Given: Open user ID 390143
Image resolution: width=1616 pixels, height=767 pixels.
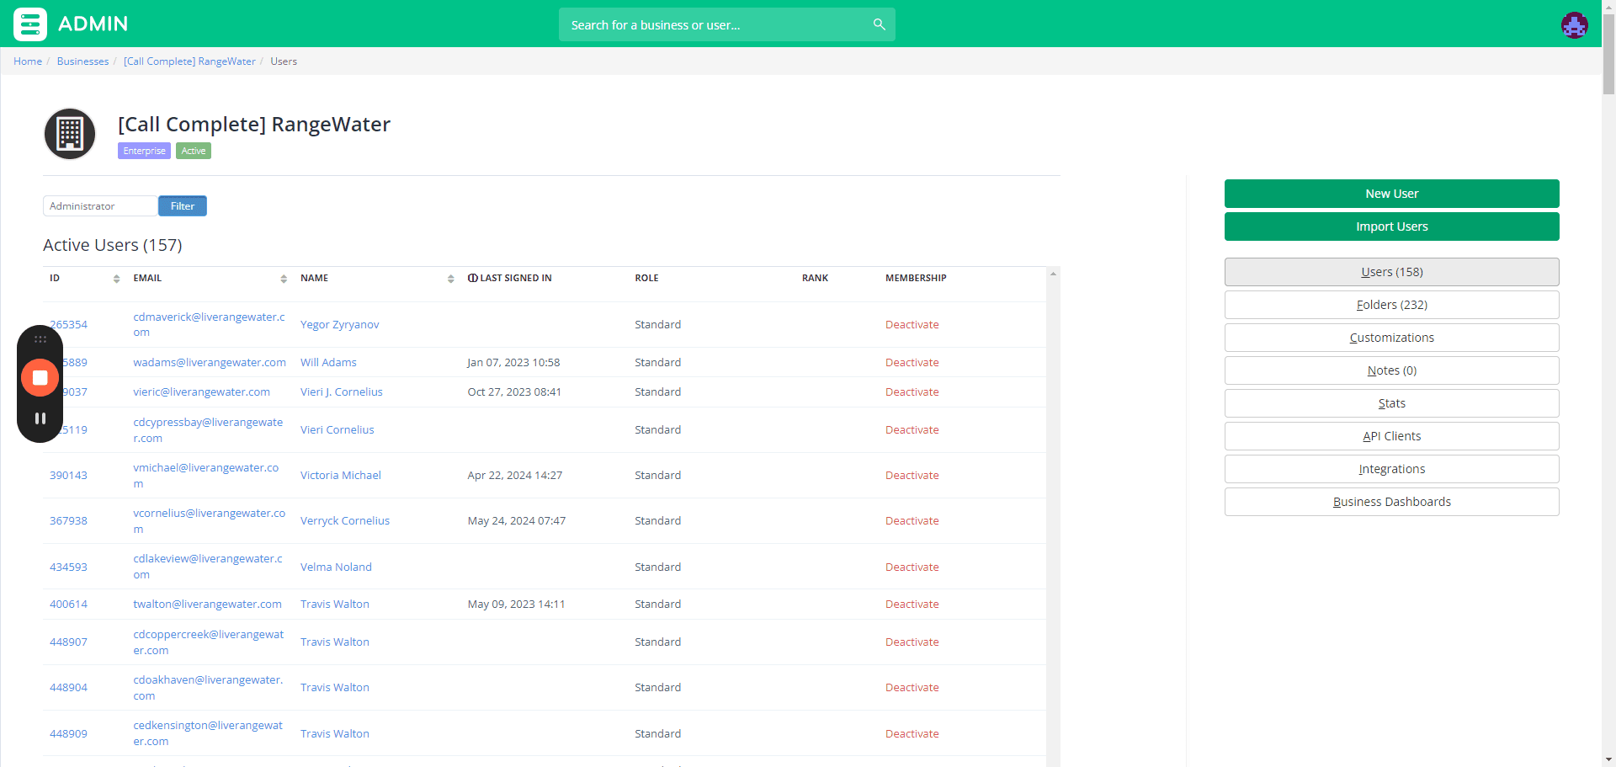Looking at the screenshot, I should pyautogui.click(x=68, y=476).
